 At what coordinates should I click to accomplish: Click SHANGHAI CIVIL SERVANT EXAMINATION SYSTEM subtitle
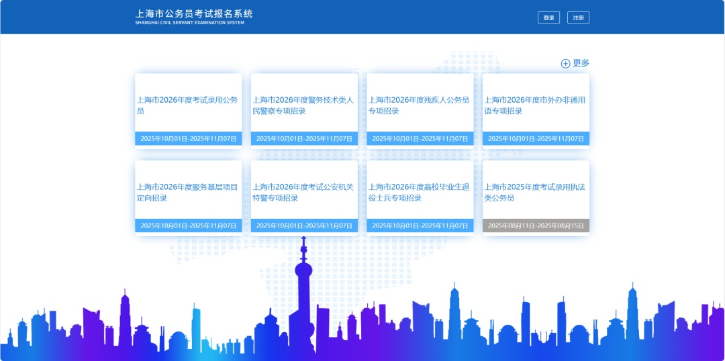(189, 23)
